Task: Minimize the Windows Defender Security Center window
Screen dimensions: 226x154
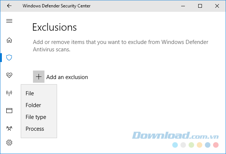Action: (x=183, y=6)
